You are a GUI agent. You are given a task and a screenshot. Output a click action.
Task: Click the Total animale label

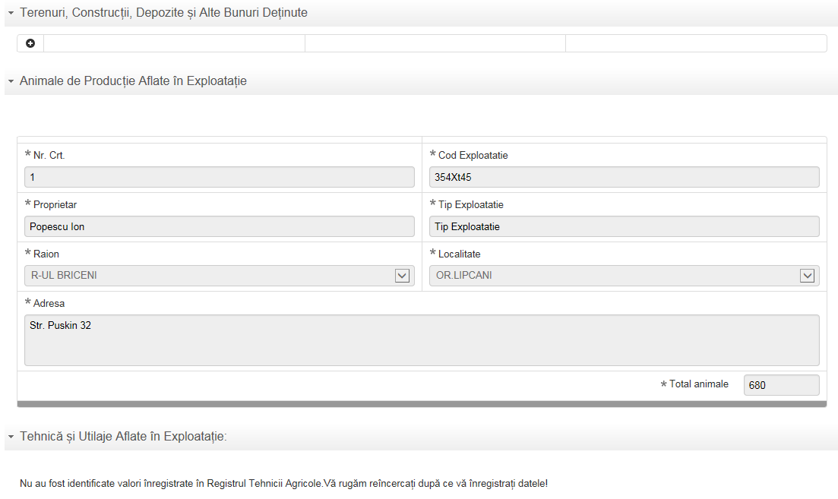(698, 384)
